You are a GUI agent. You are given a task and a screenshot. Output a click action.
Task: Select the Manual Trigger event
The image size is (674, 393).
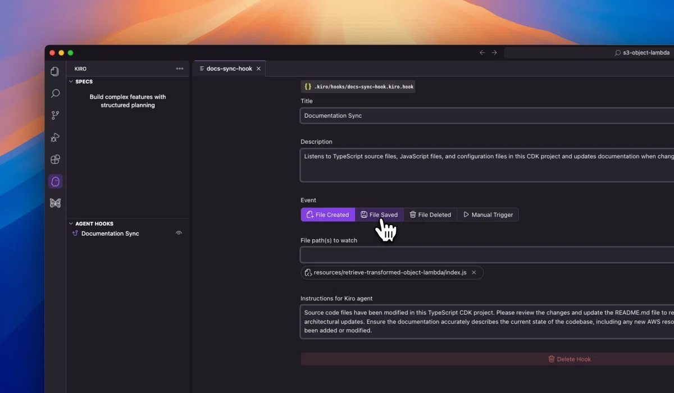pyautogui.click(x=488, y=214)
